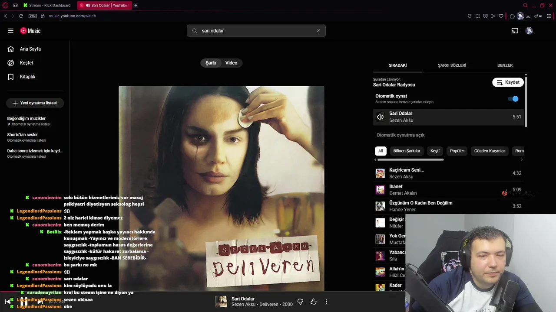This screenshot has height=312, width=556.
Task: Skip to the next track
Action: (x=40, y=302)
